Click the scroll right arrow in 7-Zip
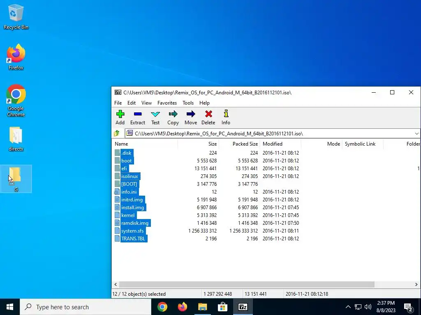 tap(416, 285)
